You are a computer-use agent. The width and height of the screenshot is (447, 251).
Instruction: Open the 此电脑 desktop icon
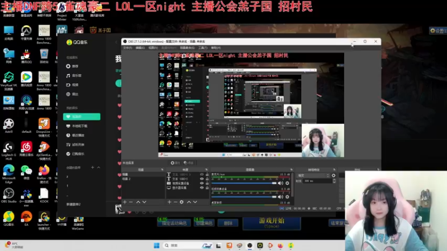pyautogui.click(x=9, y=32)
